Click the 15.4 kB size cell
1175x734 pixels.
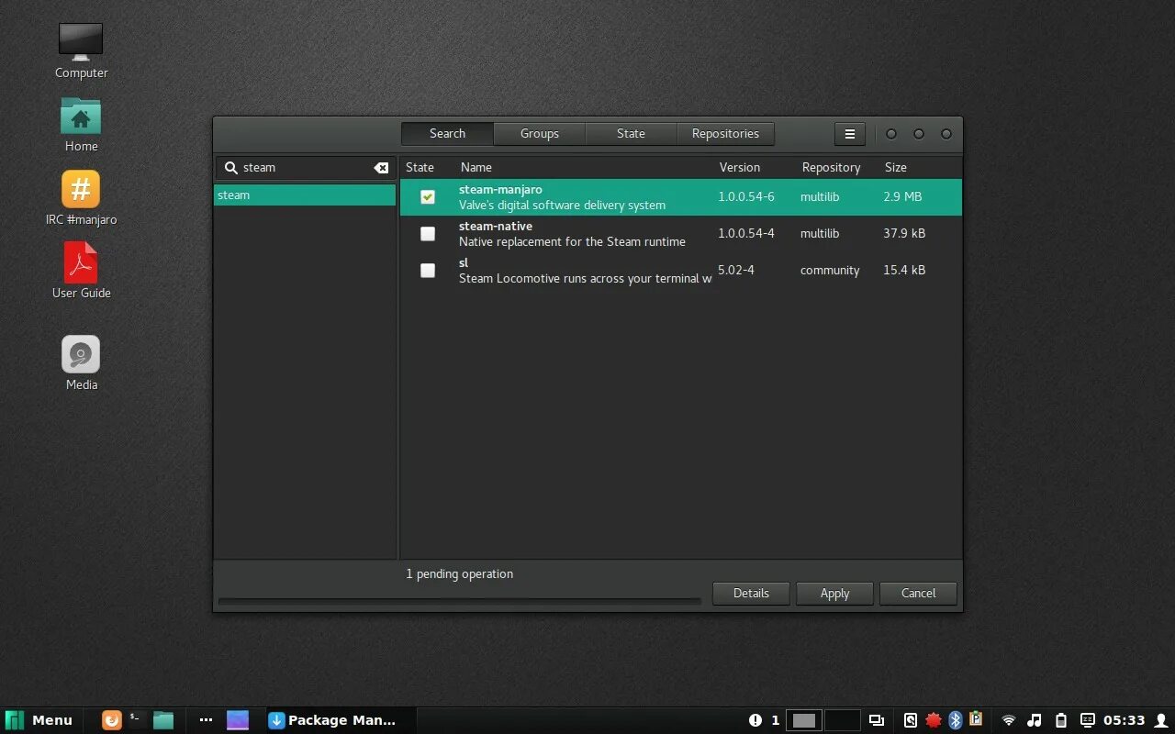[904, 271]
